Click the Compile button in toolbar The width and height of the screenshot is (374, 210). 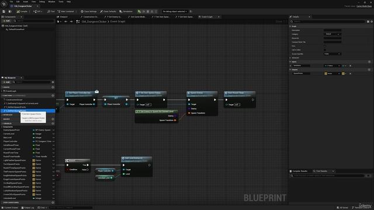[22, 12]
